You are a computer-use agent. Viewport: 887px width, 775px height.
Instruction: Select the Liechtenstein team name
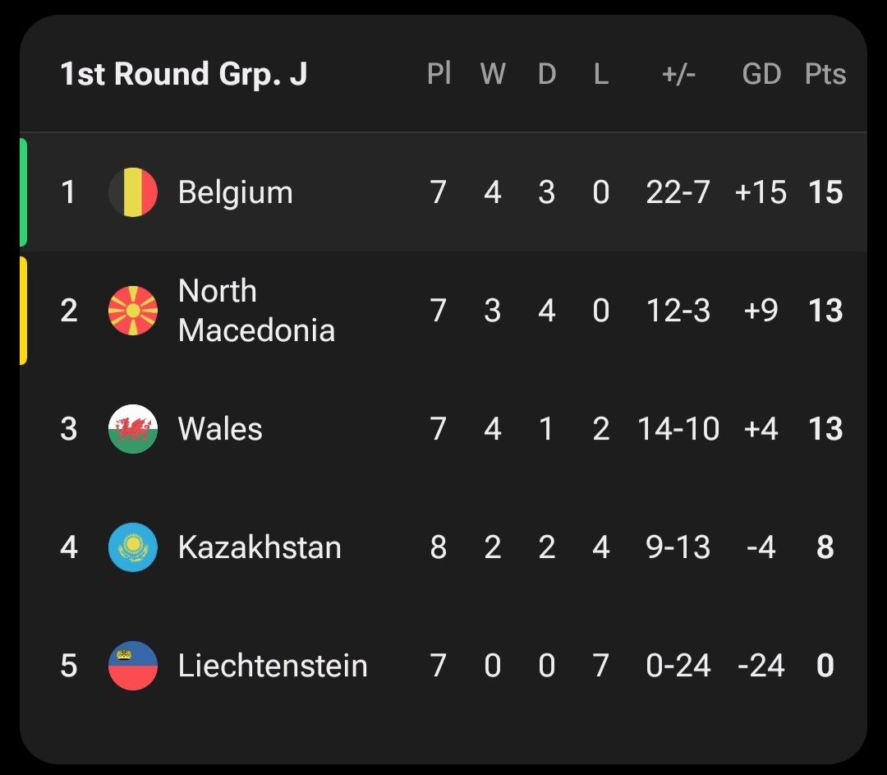click(273, 666)
